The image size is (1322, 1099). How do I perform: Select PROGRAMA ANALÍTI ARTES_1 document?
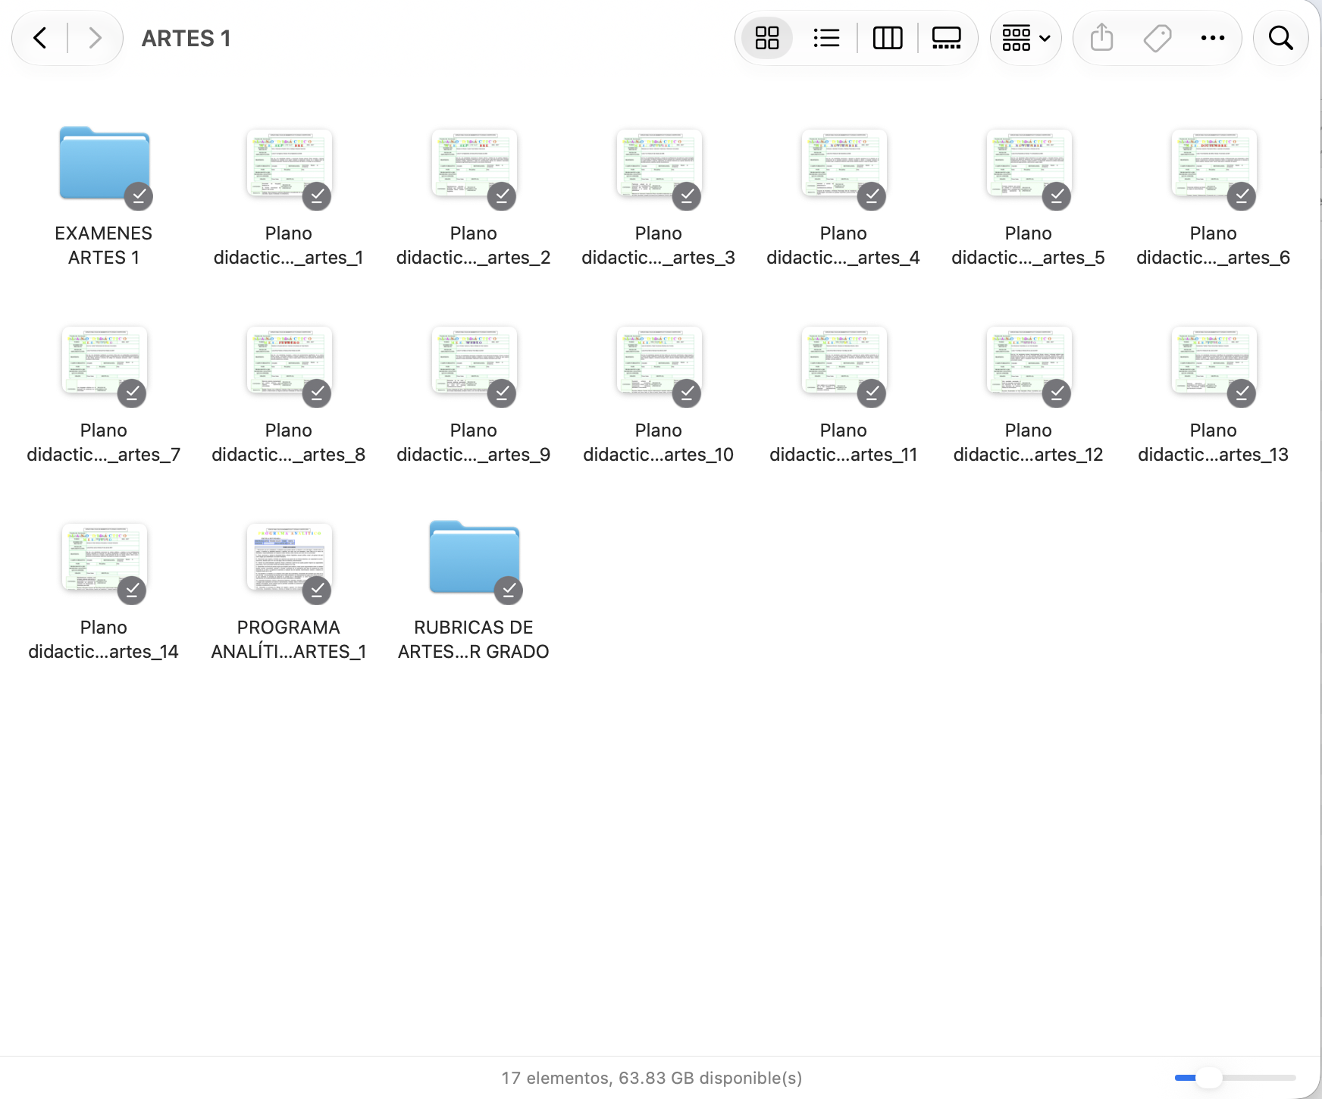coord(289,558)
